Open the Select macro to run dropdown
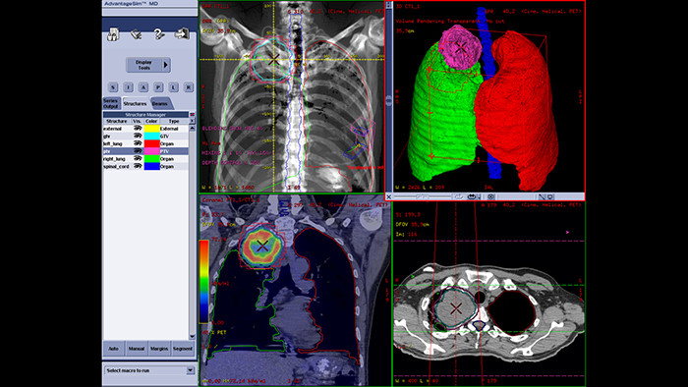 tap(190, 370)
